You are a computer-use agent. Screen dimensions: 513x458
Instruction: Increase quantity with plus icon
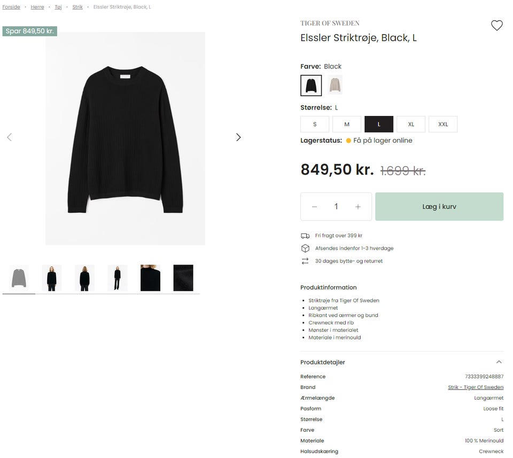click(358, 207)
